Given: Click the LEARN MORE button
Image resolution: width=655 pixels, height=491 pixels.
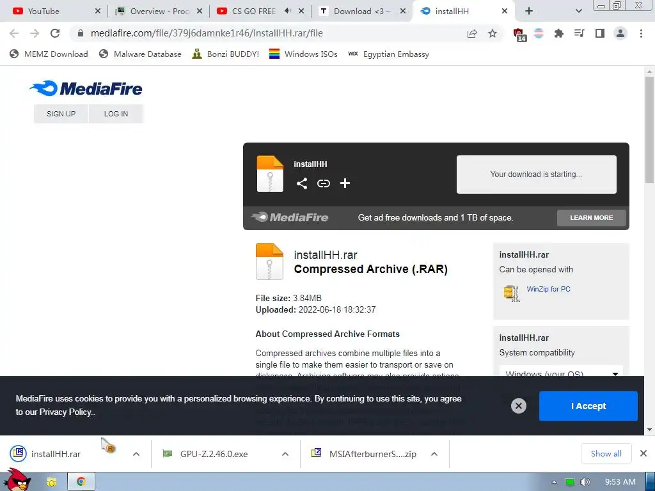Looking at the screenshot, I should [591, 217].
